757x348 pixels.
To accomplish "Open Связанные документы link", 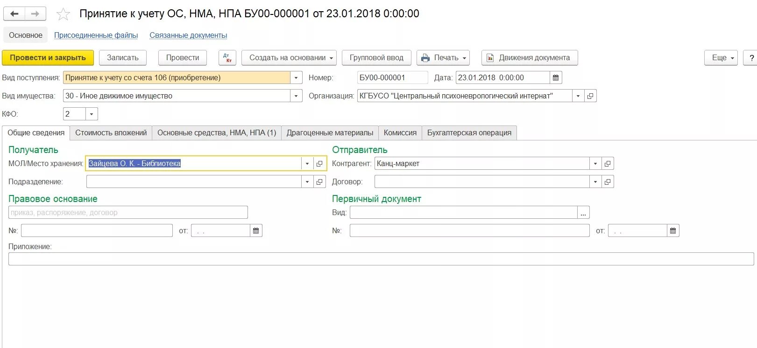I will point(188,35).
